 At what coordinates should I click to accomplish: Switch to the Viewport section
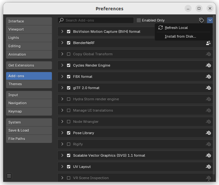[29, 29]
